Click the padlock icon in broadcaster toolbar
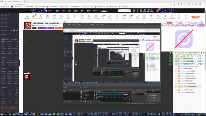The width and height of the screenshot is (206, 116). (172, 16)
